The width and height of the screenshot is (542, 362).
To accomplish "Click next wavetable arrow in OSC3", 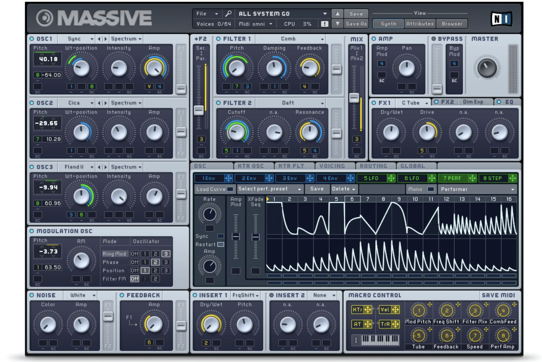I will (105, 167).
